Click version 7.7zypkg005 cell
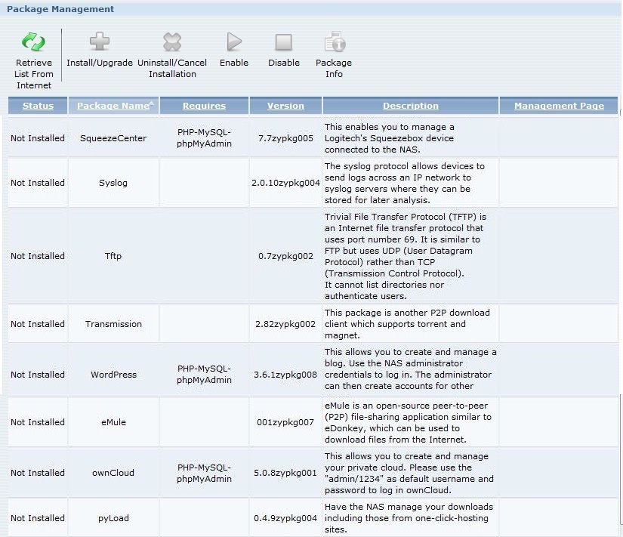623x537 pixels. pos(285,138)
